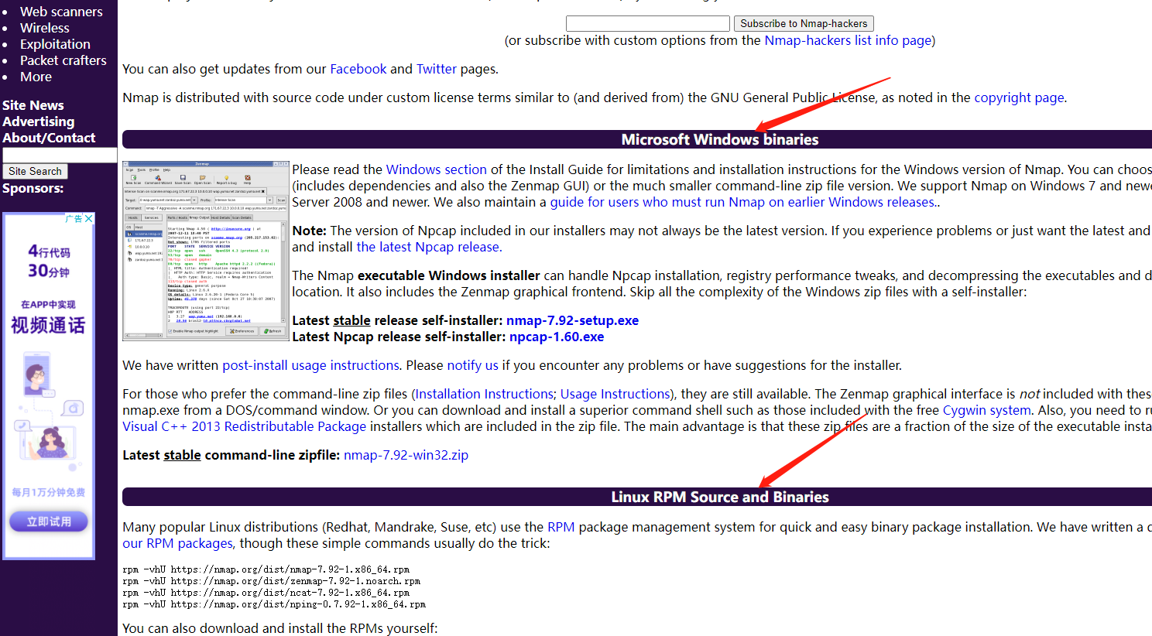1152x636 pixels.
Task: Open guide for earlier Windows releases link
Action: pos(743,202)
